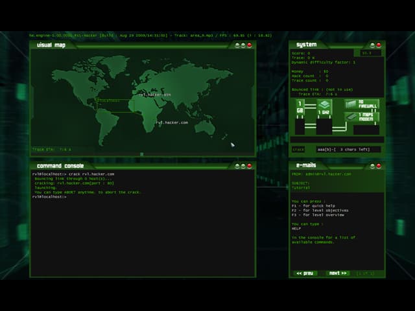
Task: Click the 1 GHz CPU chip icon
Action: [324, 107]
